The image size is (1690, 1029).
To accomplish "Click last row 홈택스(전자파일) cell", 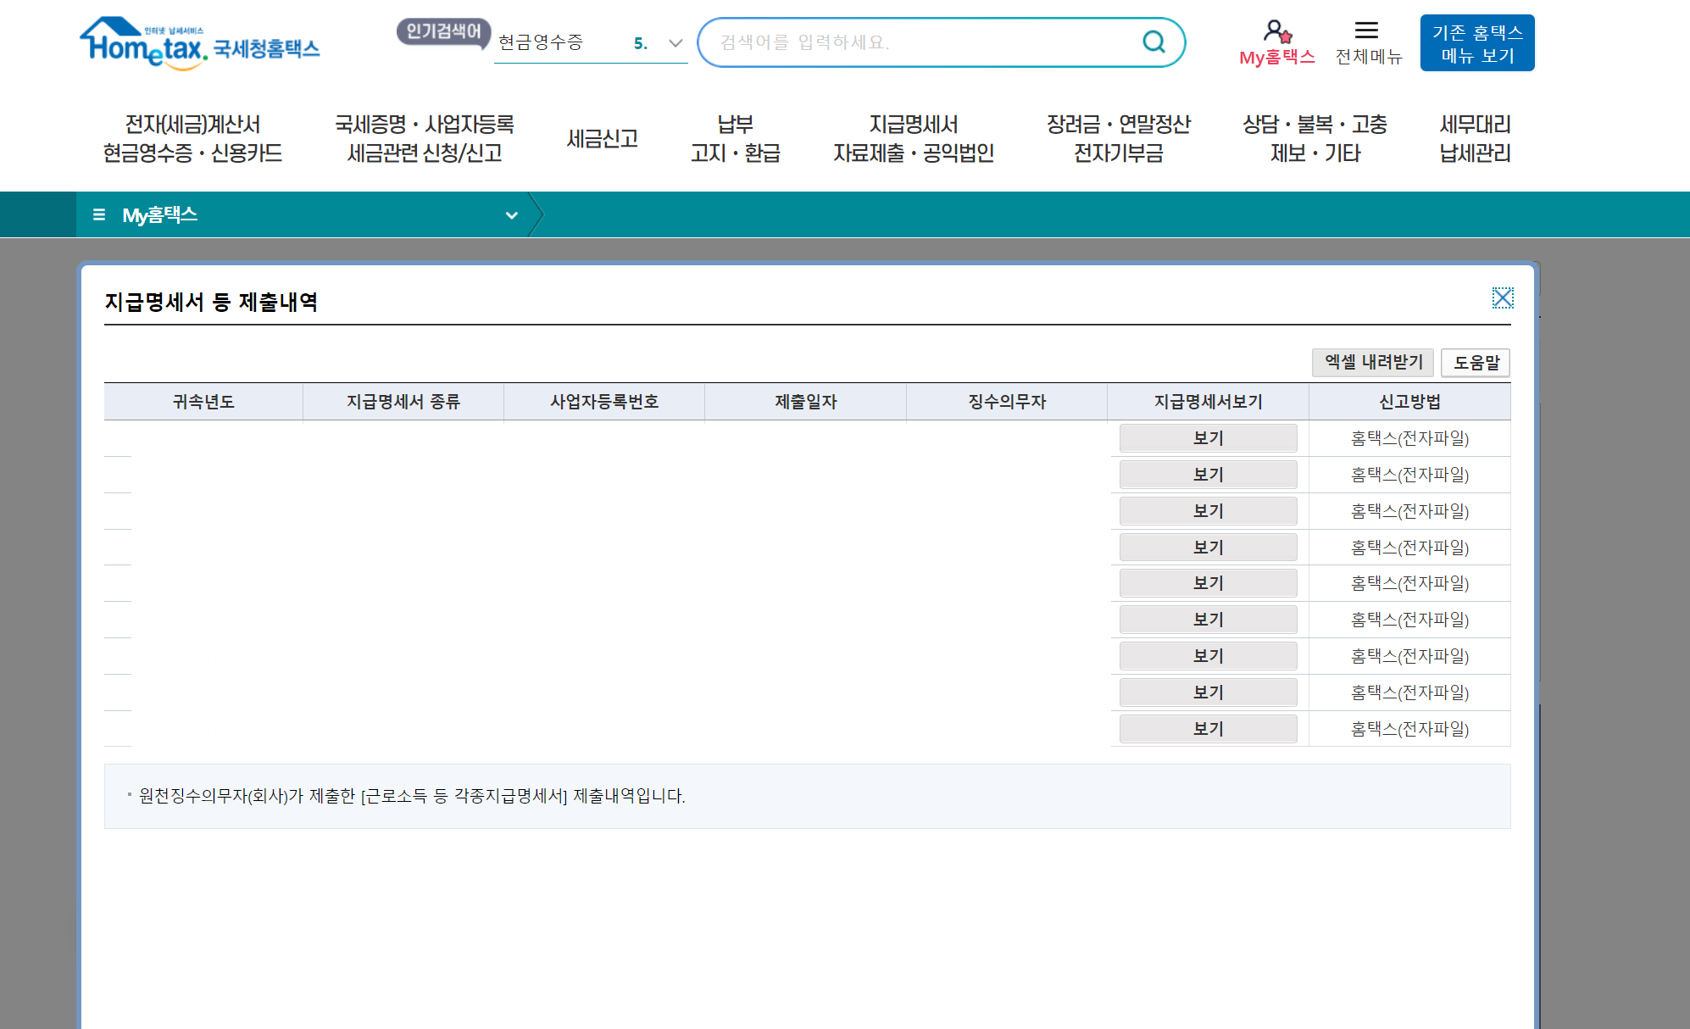I will pos(1410,729).
